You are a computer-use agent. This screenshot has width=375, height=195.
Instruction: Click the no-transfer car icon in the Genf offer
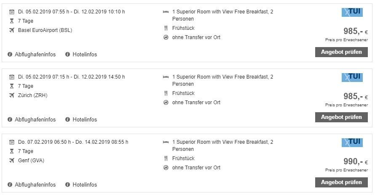(x=166, y=168)
